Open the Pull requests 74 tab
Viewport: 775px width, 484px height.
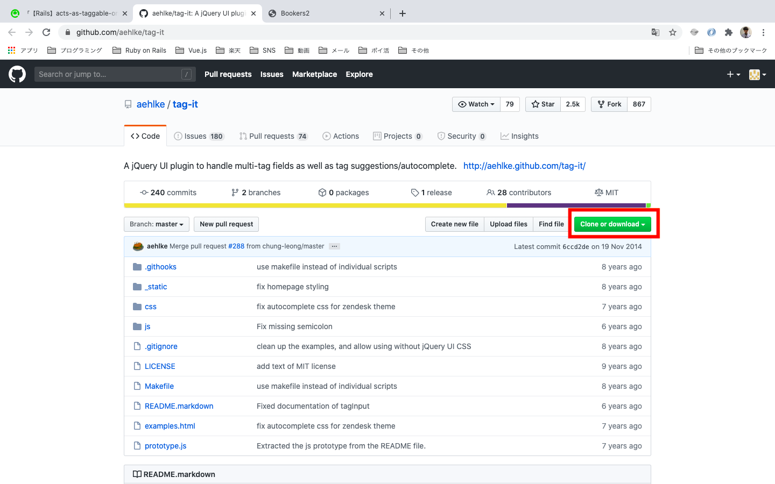pos(273,136)
